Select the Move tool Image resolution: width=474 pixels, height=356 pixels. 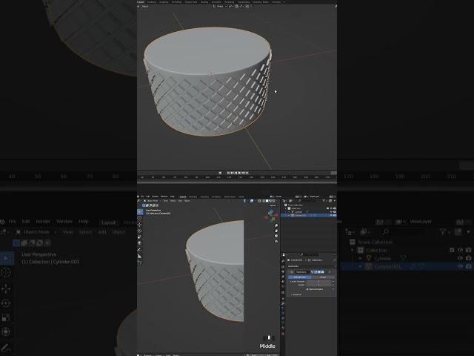[x=140, y=224]
